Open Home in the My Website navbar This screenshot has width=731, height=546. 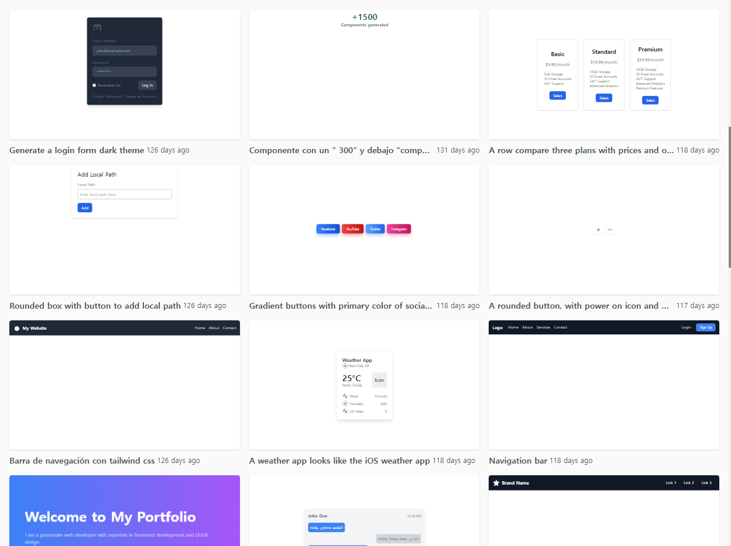pyautogui.click(x=200, y=328)
